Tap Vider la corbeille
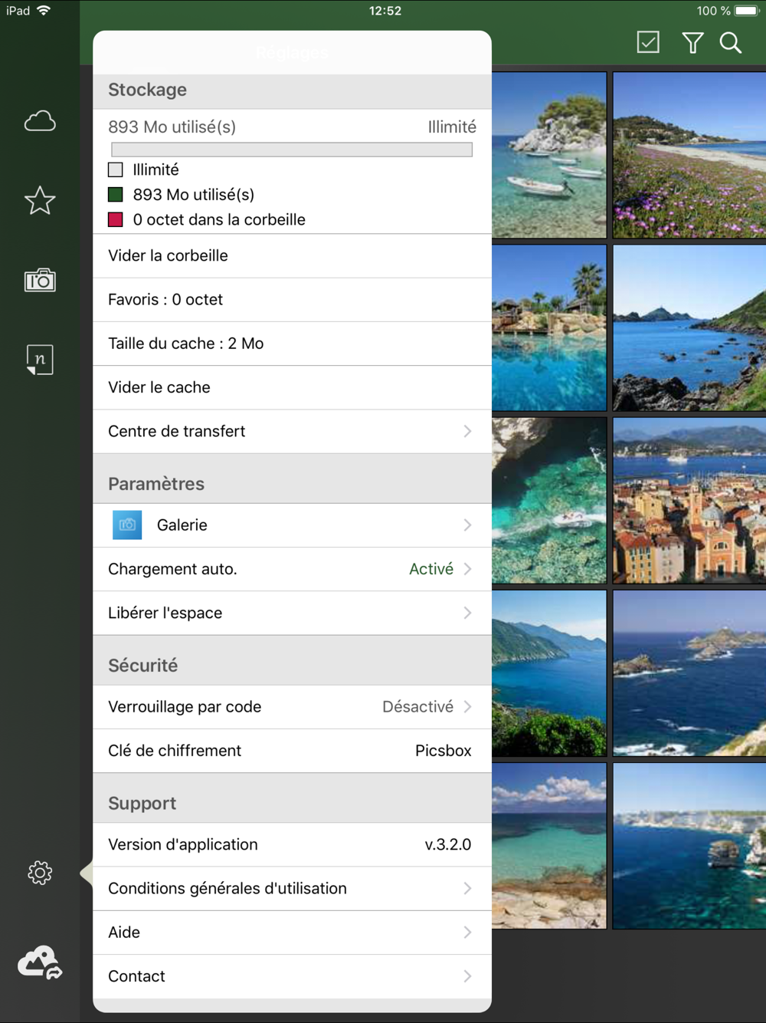 (x=291, y=256)
